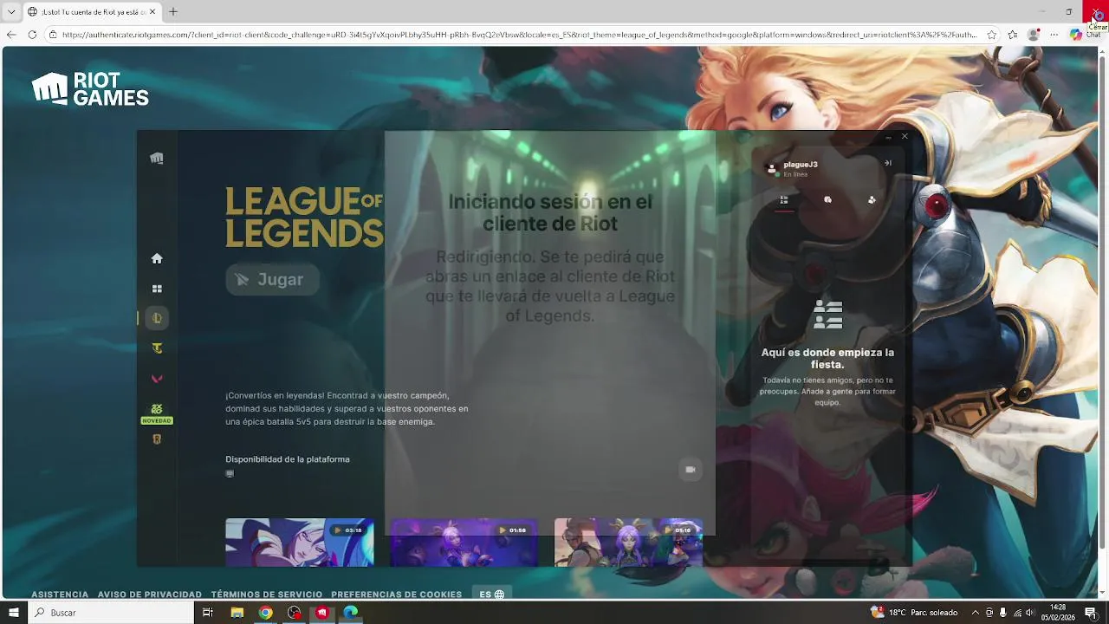Screen dimensions: 1109x624
Task: Switch to the chat messages tab
Action: [827, 200]
